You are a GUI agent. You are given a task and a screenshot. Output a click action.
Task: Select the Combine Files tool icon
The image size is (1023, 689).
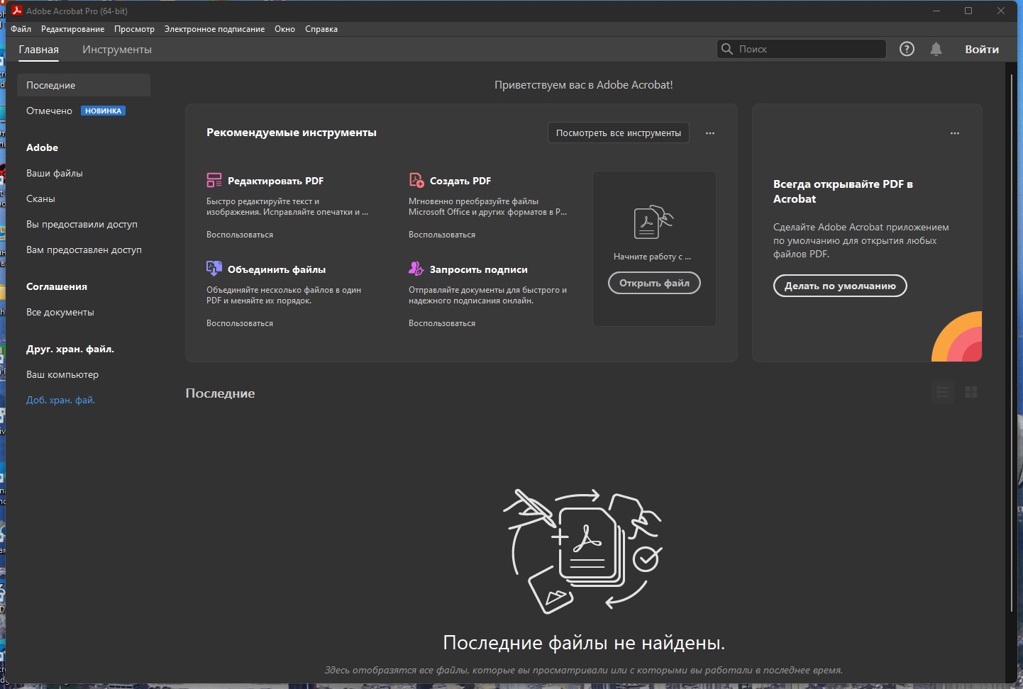[214, 268]
